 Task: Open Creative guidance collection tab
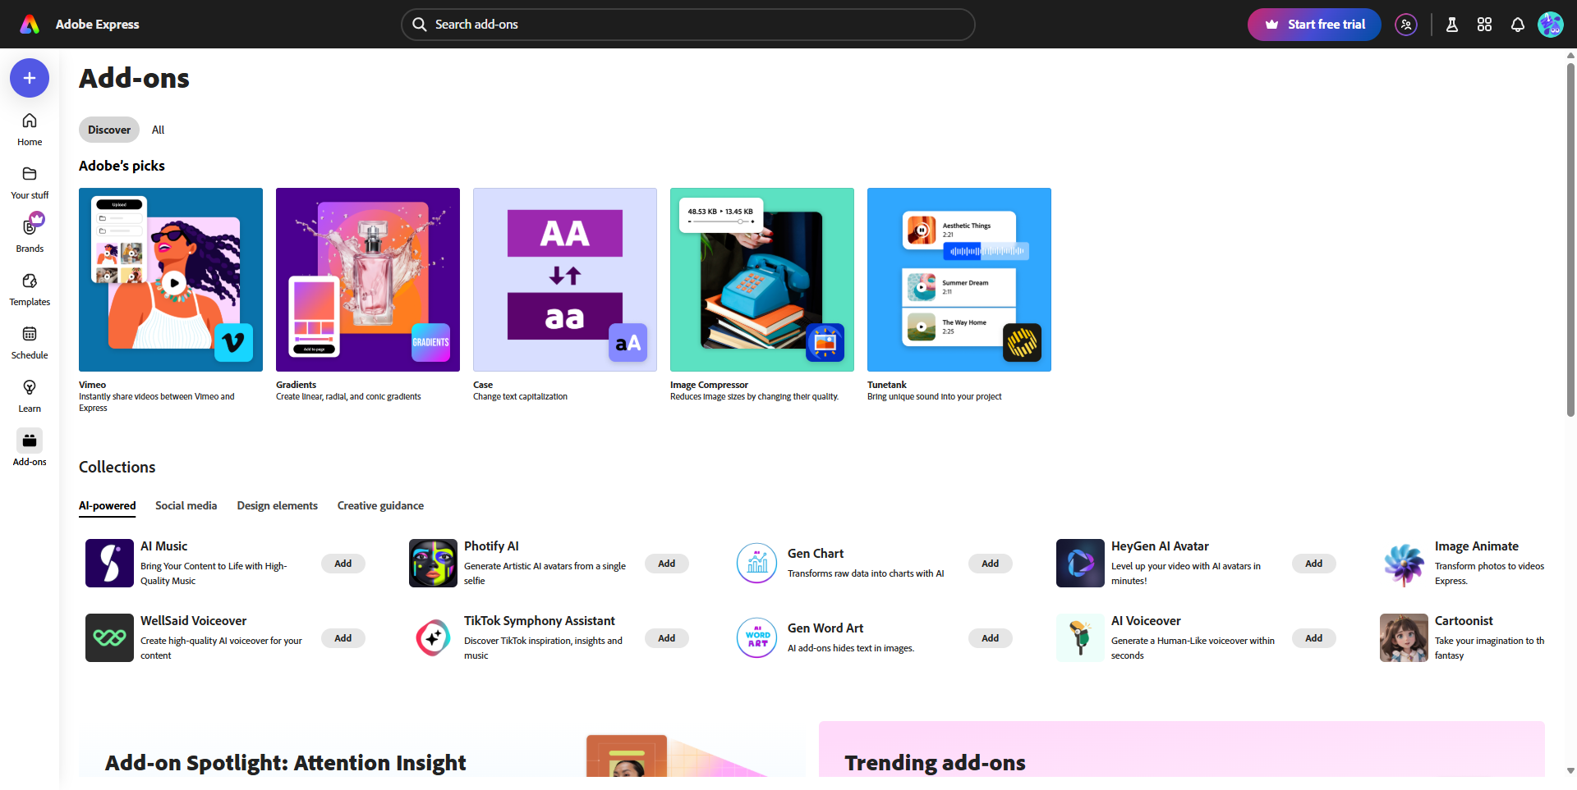coord(380,505)
